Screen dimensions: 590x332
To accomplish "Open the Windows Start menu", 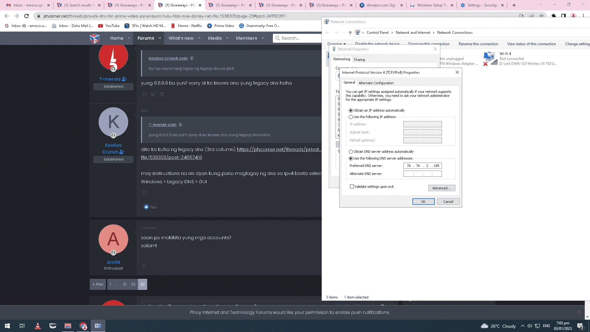I will [x=7, y=326].
